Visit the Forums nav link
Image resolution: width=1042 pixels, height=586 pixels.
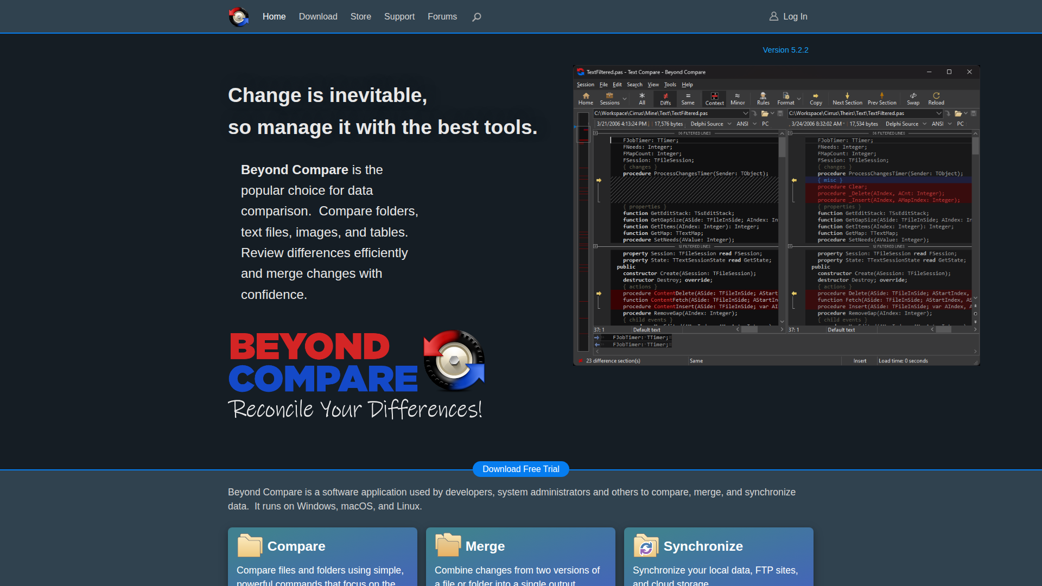click(442, 17)
